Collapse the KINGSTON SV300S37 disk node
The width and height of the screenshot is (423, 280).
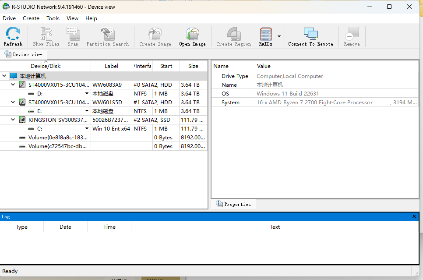pos(13,120)
